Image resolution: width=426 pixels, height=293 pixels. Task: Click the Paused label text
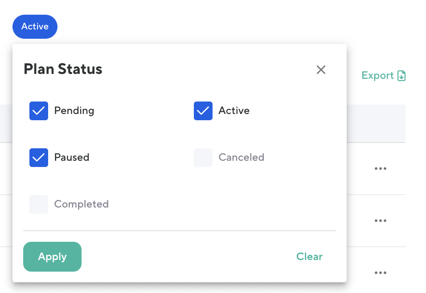72,157
